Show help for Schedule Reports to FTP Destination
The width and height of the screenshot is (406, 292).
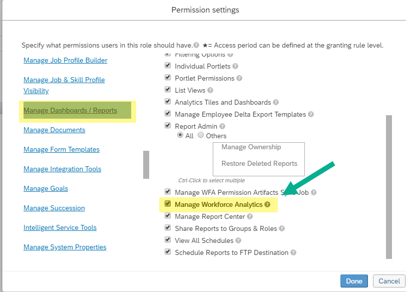(293, 252)
